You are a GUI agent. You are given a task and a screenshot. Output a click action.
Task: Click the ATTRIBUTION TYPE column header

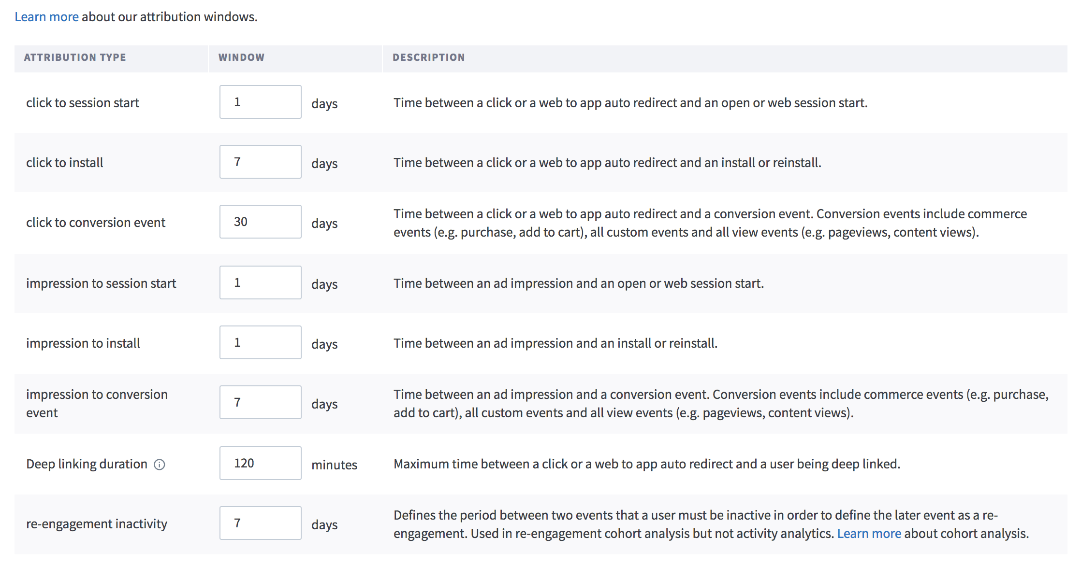click(x=75, y=57)
